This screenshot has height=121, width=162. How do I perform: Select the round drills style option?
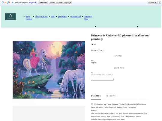click(119, 68)
